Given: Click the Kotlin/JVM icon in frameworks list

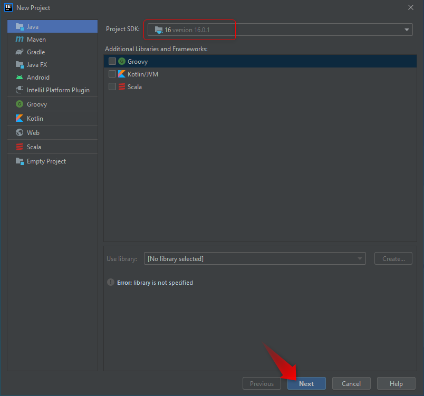Looking at the screenshot, I should click(x=122, y=74).
